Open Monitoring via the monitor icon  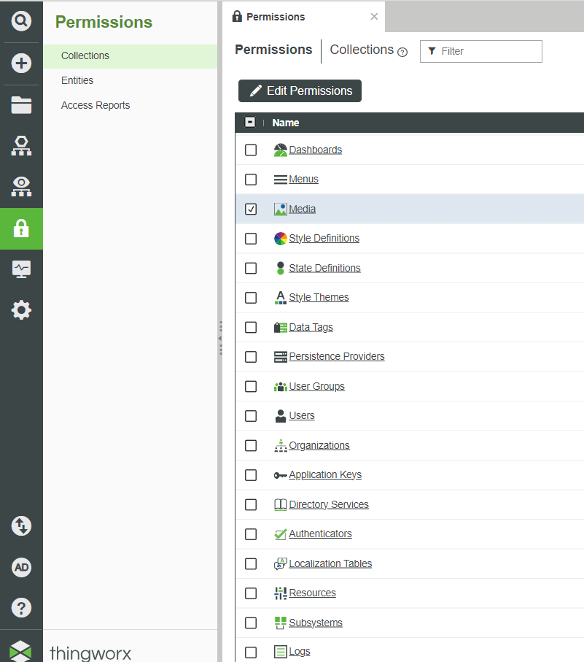21,269
